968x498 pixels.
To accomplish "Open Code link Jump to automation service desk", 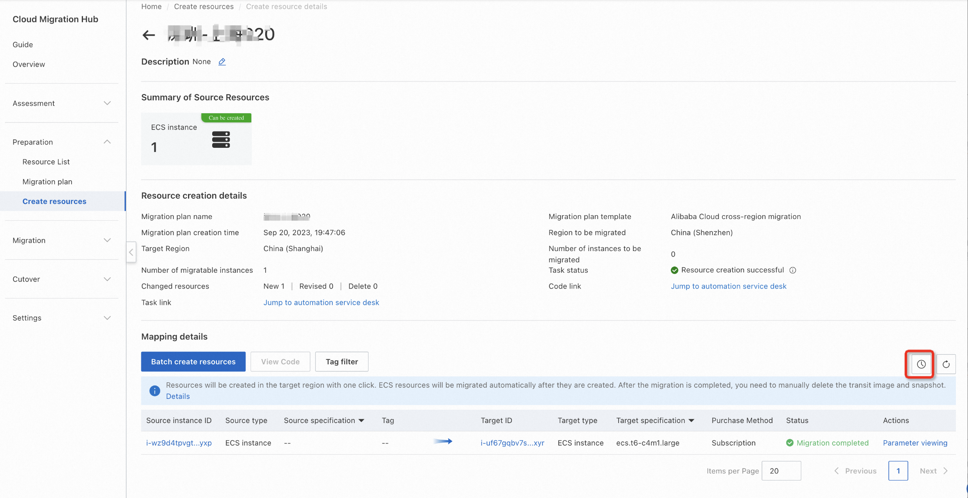I will pos(728,286).
